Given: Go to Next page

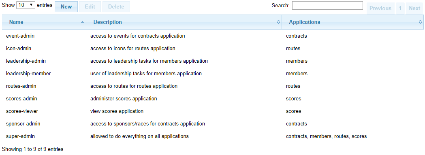Looking at the screenshot, I should click(414, 8).
